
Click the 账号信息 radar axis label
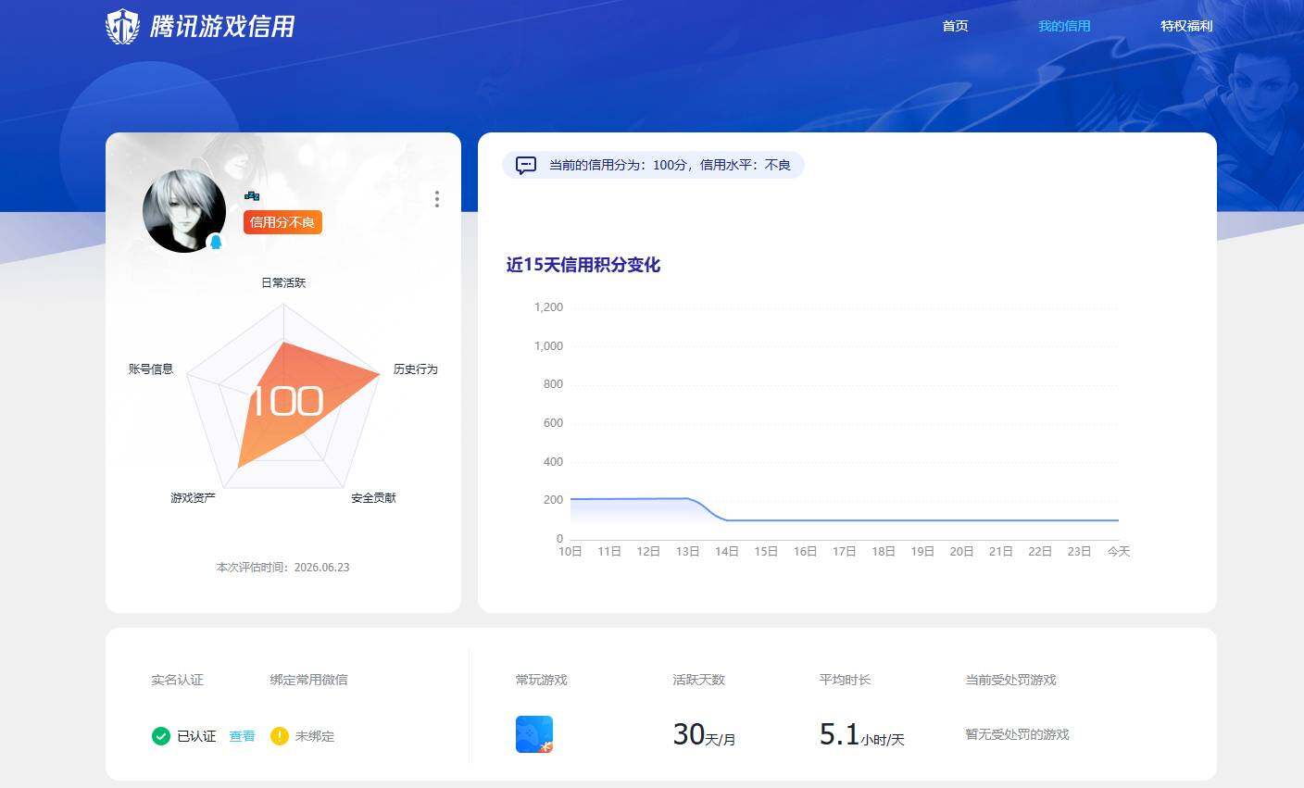151,369
